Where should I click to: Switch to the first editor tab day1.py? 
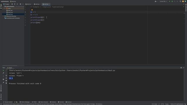pos(28,4)
